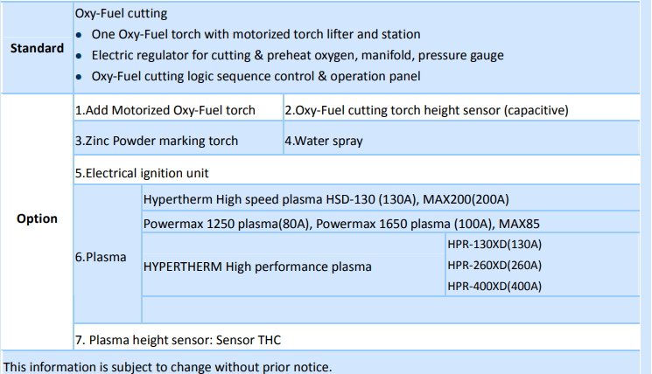The image size is (652, 374).
Task: Click the "Oxy-Fuel cutting" heading text
Action: click(x=121, y=14)
